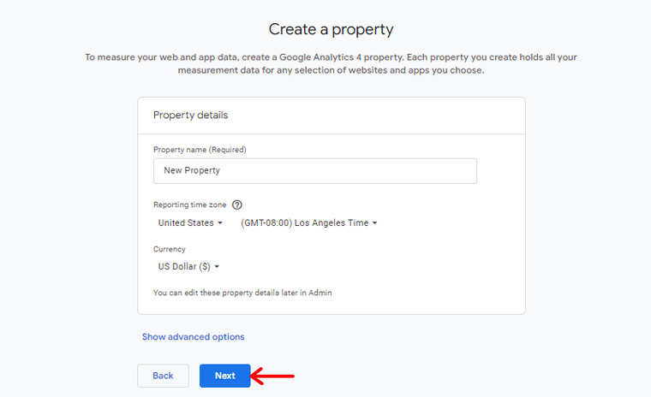Open the United States country dropdown
This screenshot has height=397, width=651.
click(x=190, y=223)
